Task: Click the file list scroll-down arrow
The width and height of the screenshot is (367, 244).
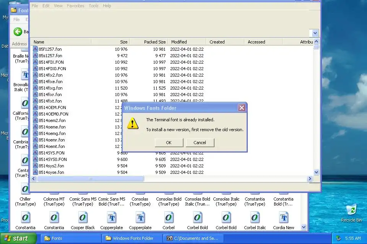Action: [x=316, y=173]
